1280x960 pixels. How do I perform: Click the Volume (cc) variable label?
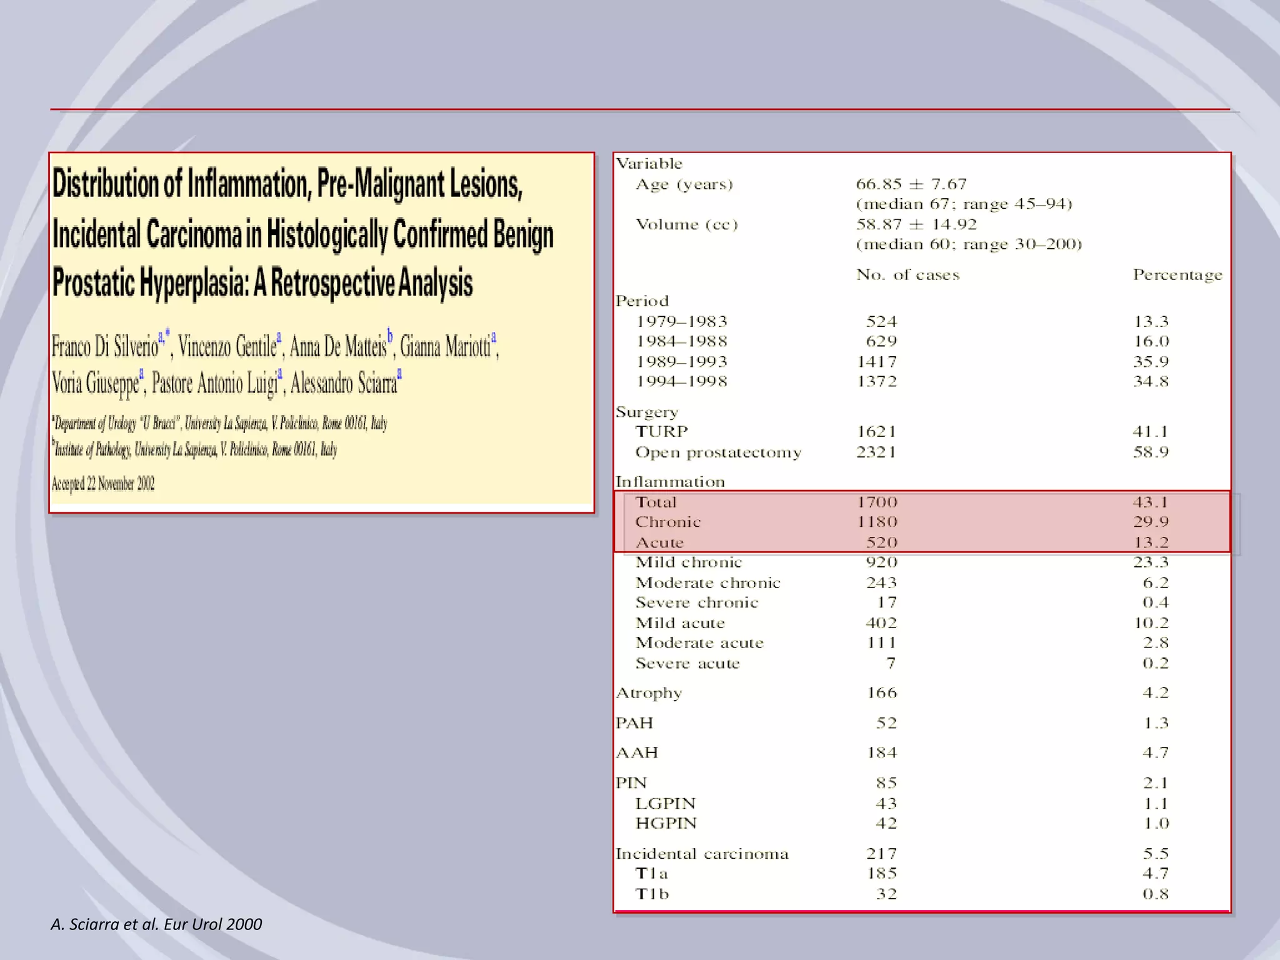686,224
